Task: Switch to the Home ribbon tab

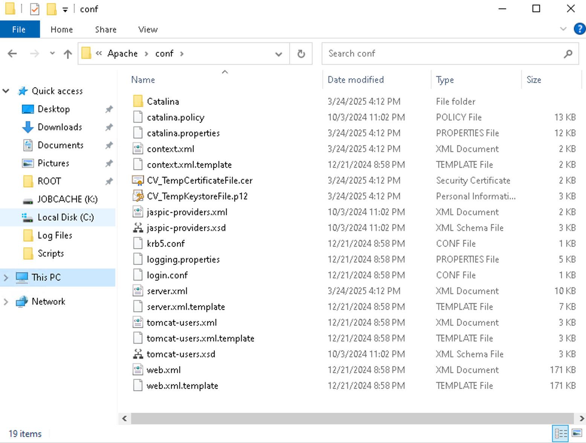Action: pyautogui.click(x=62, y=29)
